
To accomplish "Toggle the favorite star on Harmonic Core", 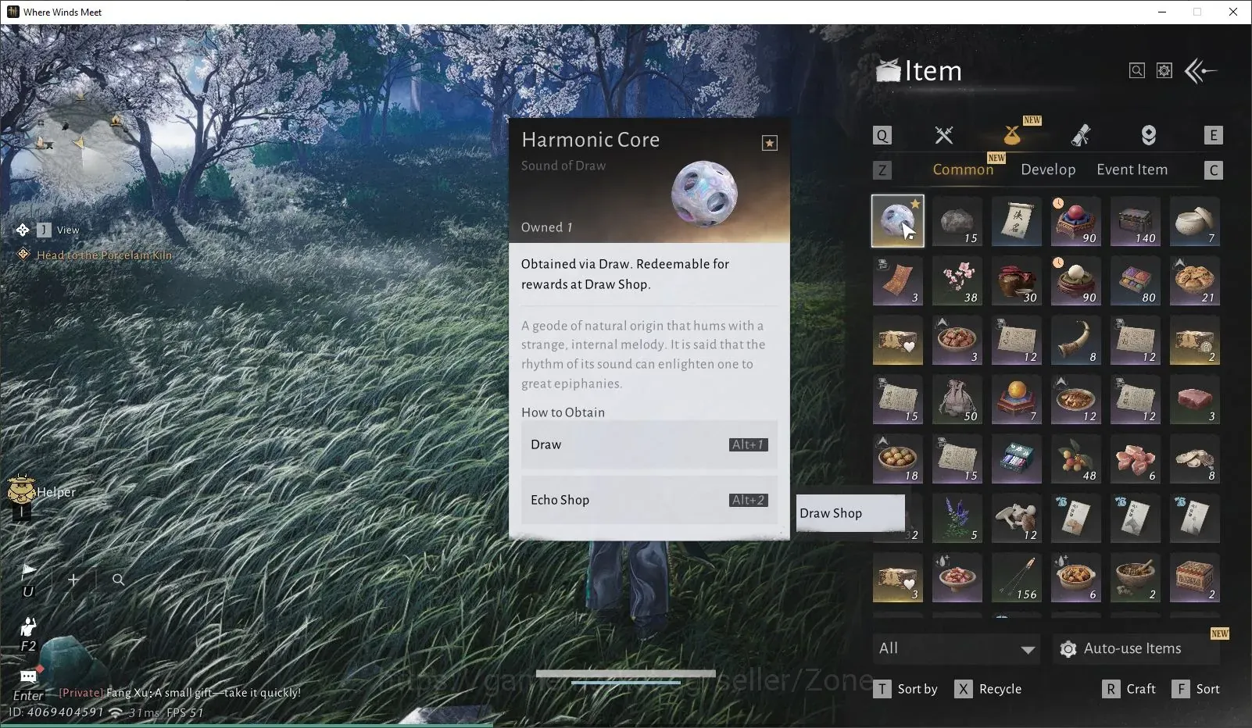I will pyautogui.click(x=770, y=143).
